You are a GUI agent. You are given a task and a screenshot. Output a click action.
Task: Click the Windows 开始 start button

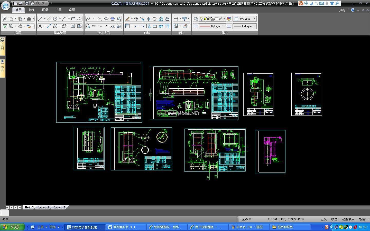(12, 227)
